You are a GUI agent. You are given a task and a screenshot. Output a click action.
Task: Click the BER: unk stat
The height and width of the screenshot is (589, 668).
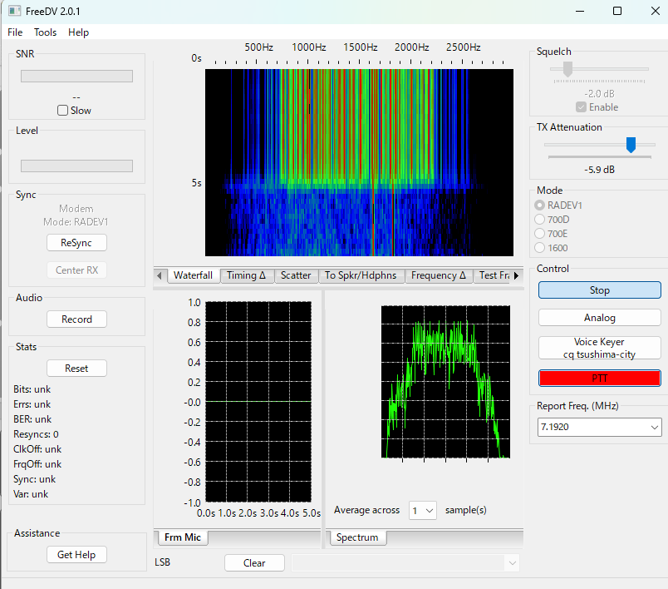32,419
